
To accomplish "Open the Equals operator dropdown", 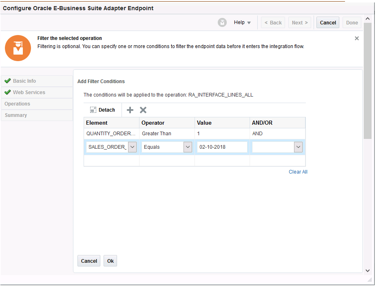I will (187, 147).
